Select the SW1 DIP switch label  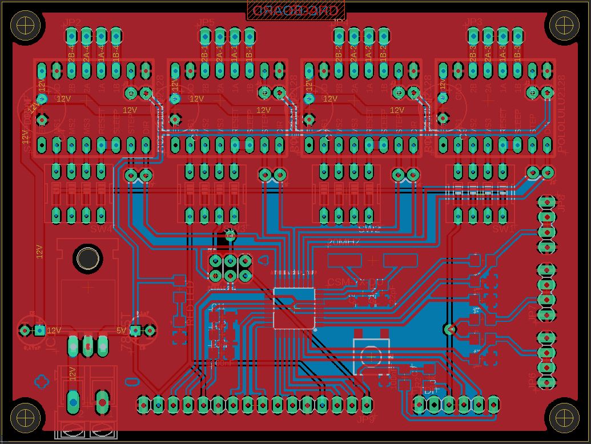[x=503, y=229]
